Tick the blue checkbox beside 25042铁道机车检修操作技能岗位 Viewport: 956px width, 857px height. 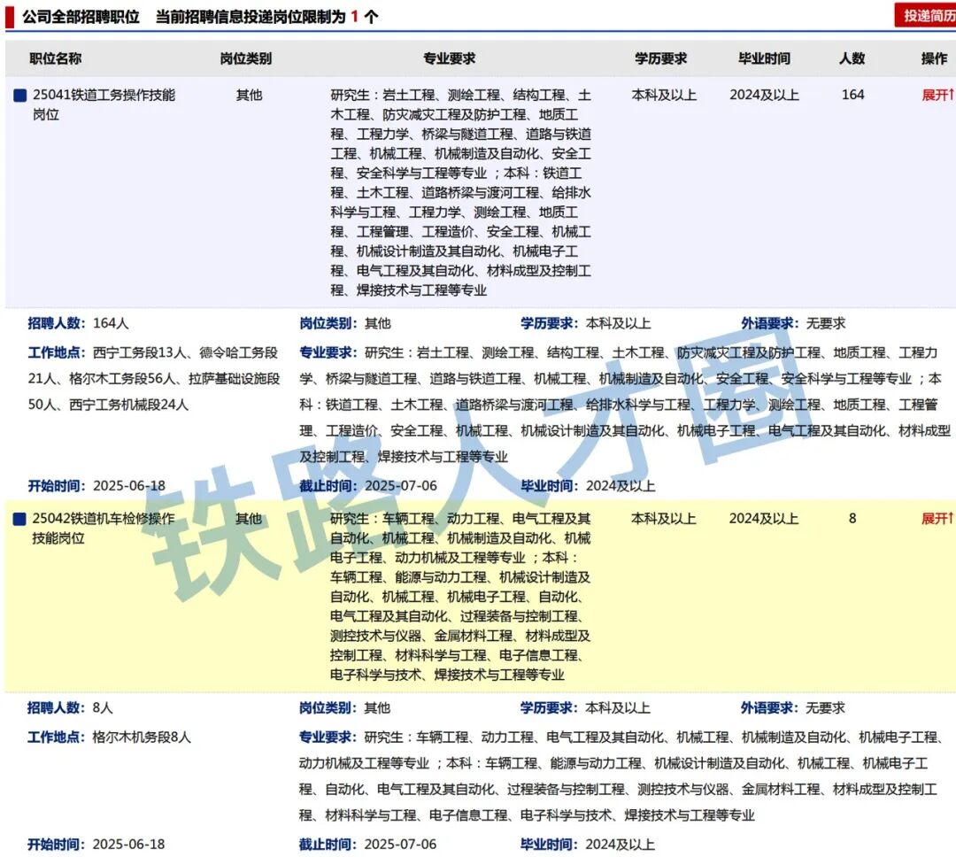coord(19,519)
